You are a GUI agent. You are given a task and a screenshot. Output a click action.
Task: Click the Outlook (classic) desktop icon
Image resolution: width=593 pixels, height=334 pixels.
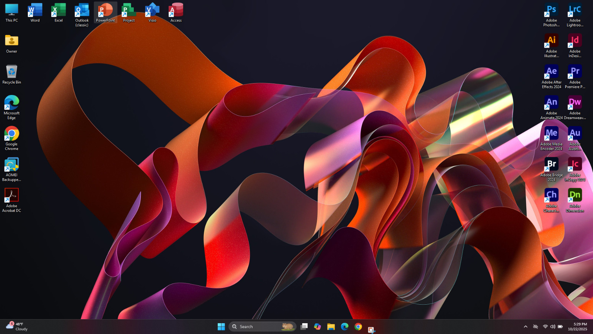tap(82, 15)
